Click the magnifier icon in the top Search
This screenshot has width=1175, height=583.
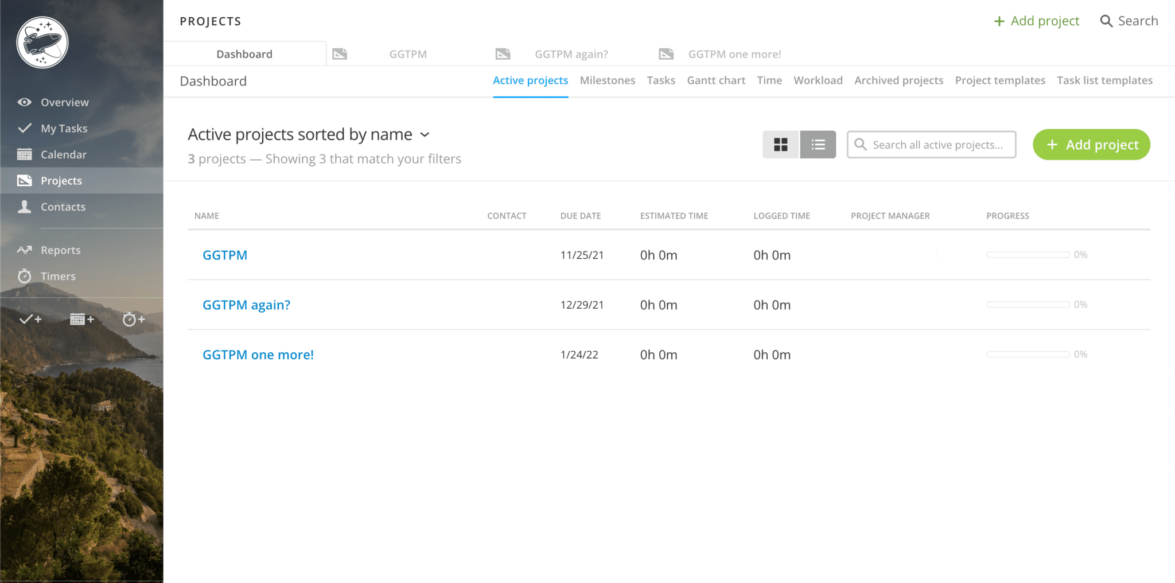coord(1106,21)
